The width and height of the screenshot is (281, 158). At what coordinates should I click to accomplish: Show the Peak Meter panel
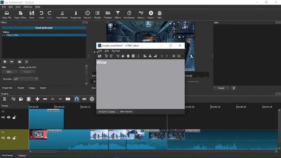62,14
